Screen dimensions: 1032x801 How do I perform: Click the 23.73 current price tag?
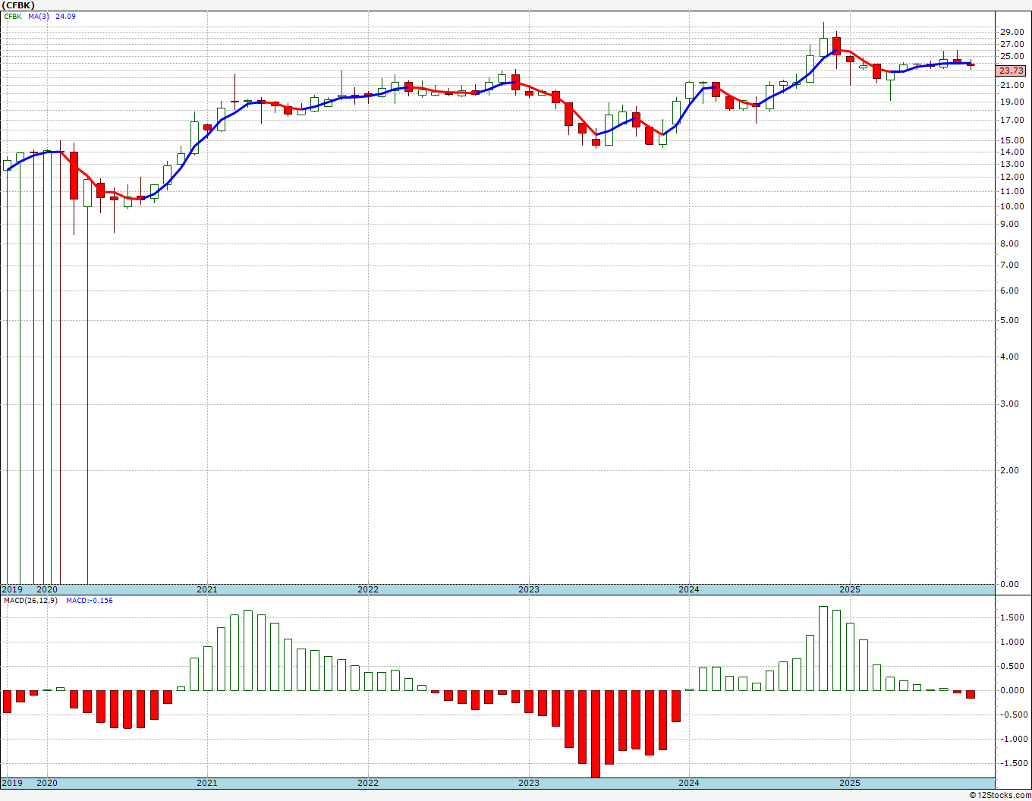click(1011, 71)
